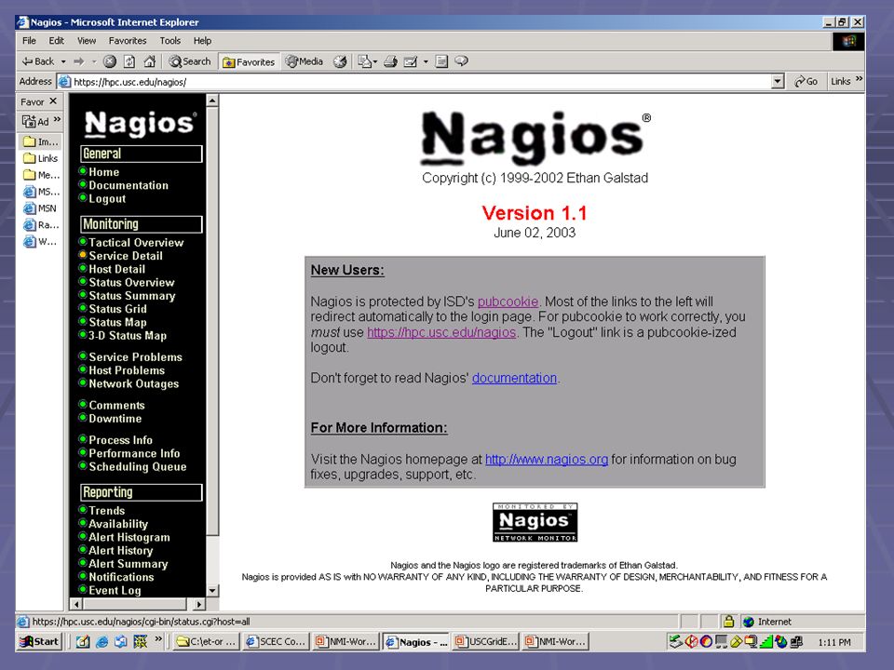Expand the Favorites pane toolbar chevron
The width and height of the screenshot is (894, 670).
pos(57,120)
